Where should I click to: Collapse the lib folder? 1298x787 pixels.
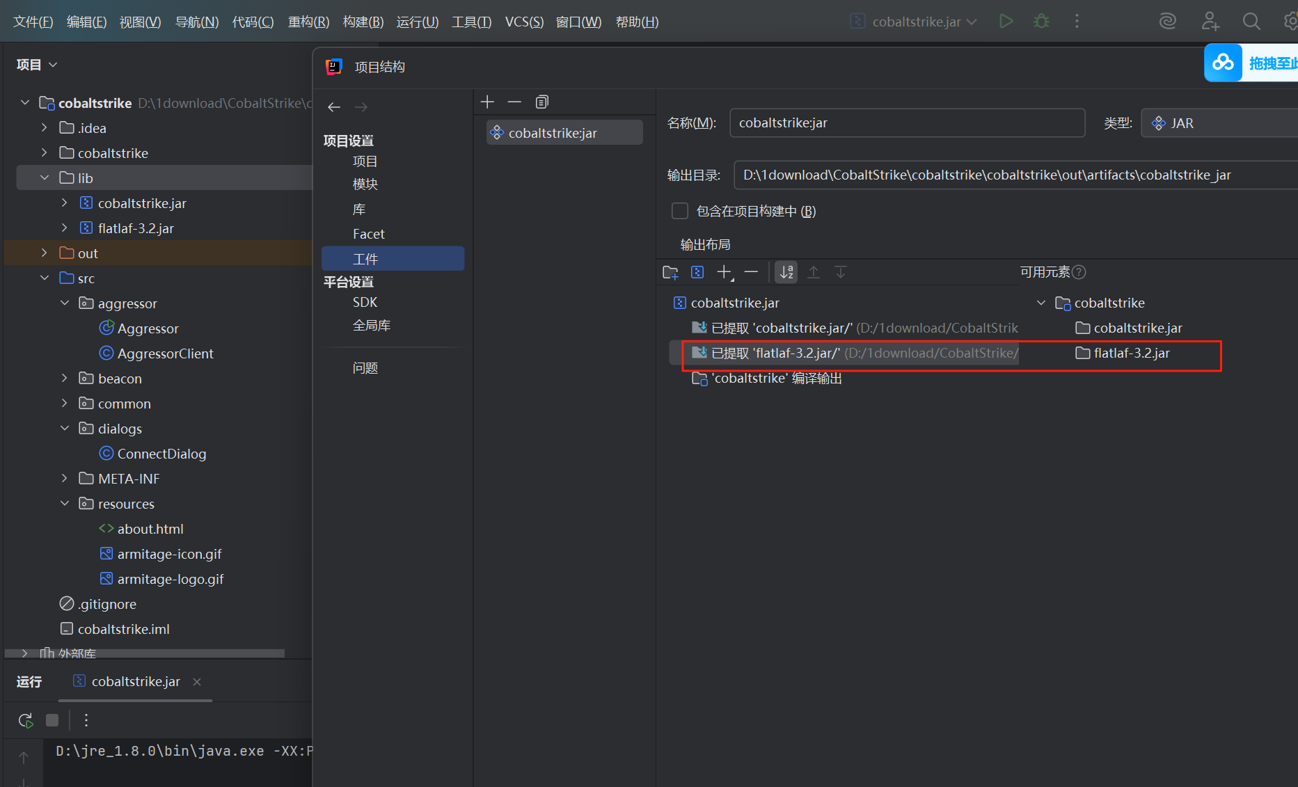point(45,178)
